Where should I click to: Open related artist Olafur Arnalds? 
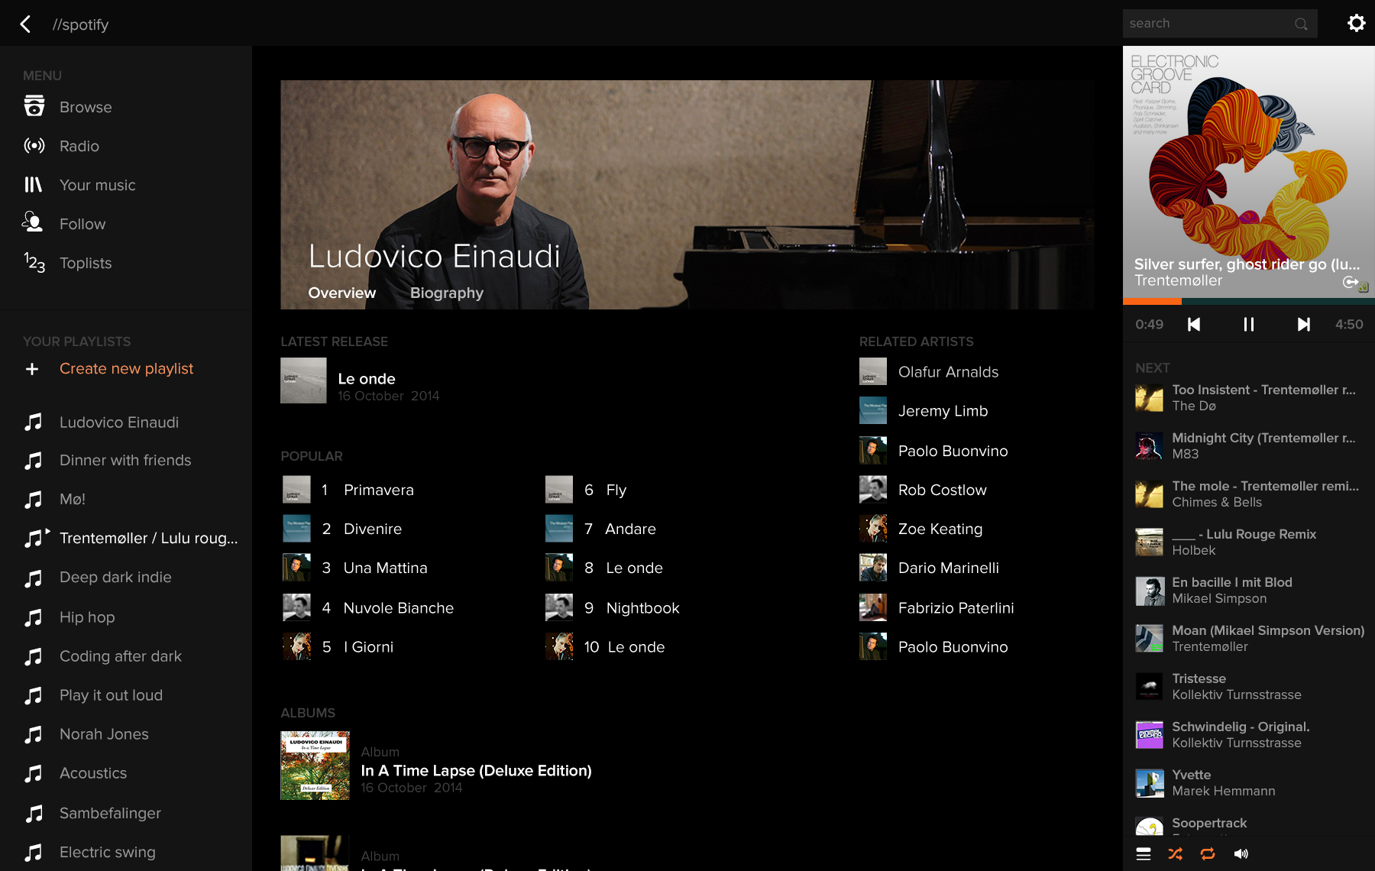click(948, 372)
